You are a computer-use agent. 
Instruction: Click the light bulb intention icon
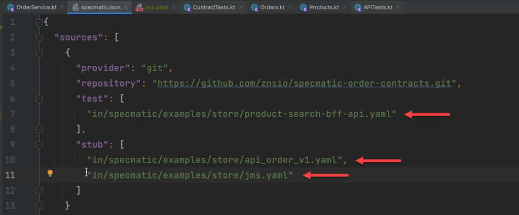[50, 174]
